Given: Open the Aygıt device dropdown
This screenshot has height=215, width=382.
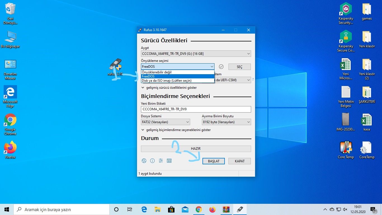Looking at the screenshot, I should 196,54.
